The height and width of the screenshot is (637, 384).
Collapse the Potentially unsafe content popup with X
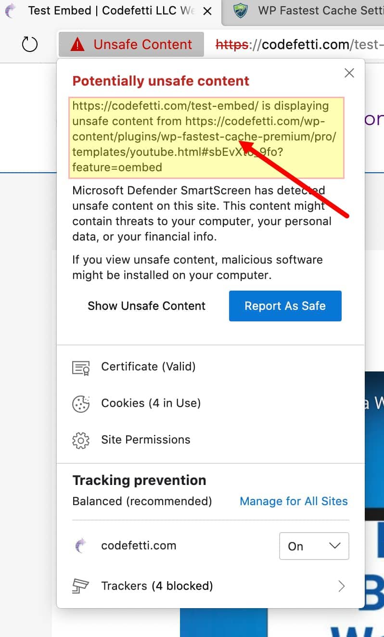(x=349, y=73)
